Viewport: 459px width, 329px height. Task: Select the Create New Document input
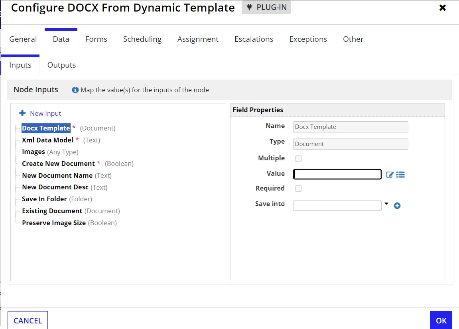tap(58, 164)
